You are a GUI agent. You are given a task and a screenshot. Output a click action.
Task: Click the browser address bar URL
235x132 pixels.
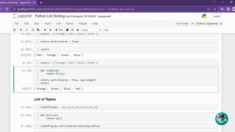point(76,9)
